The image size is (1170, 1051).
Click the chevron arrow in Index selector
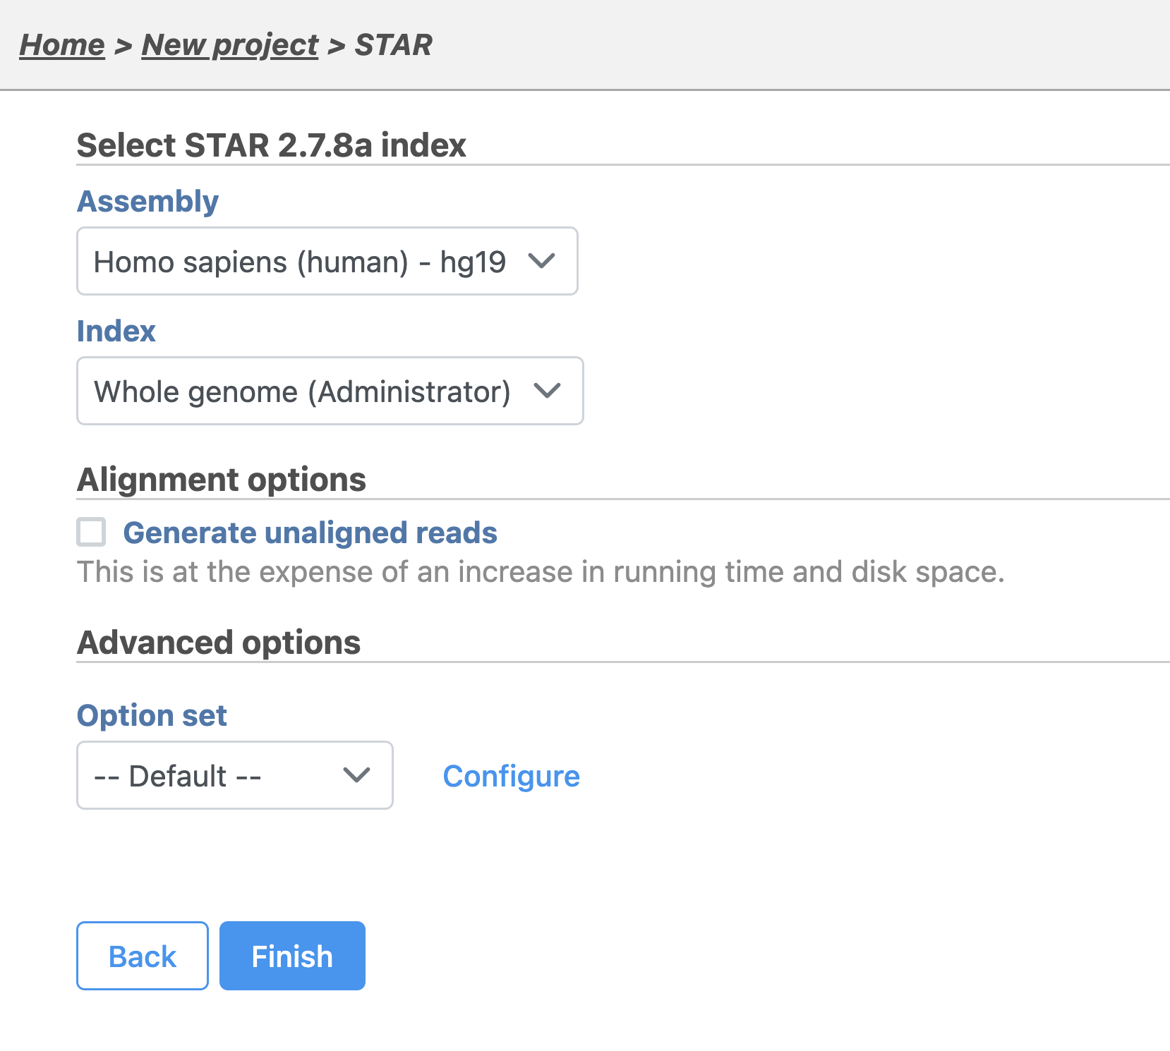(x=548, y=391)
